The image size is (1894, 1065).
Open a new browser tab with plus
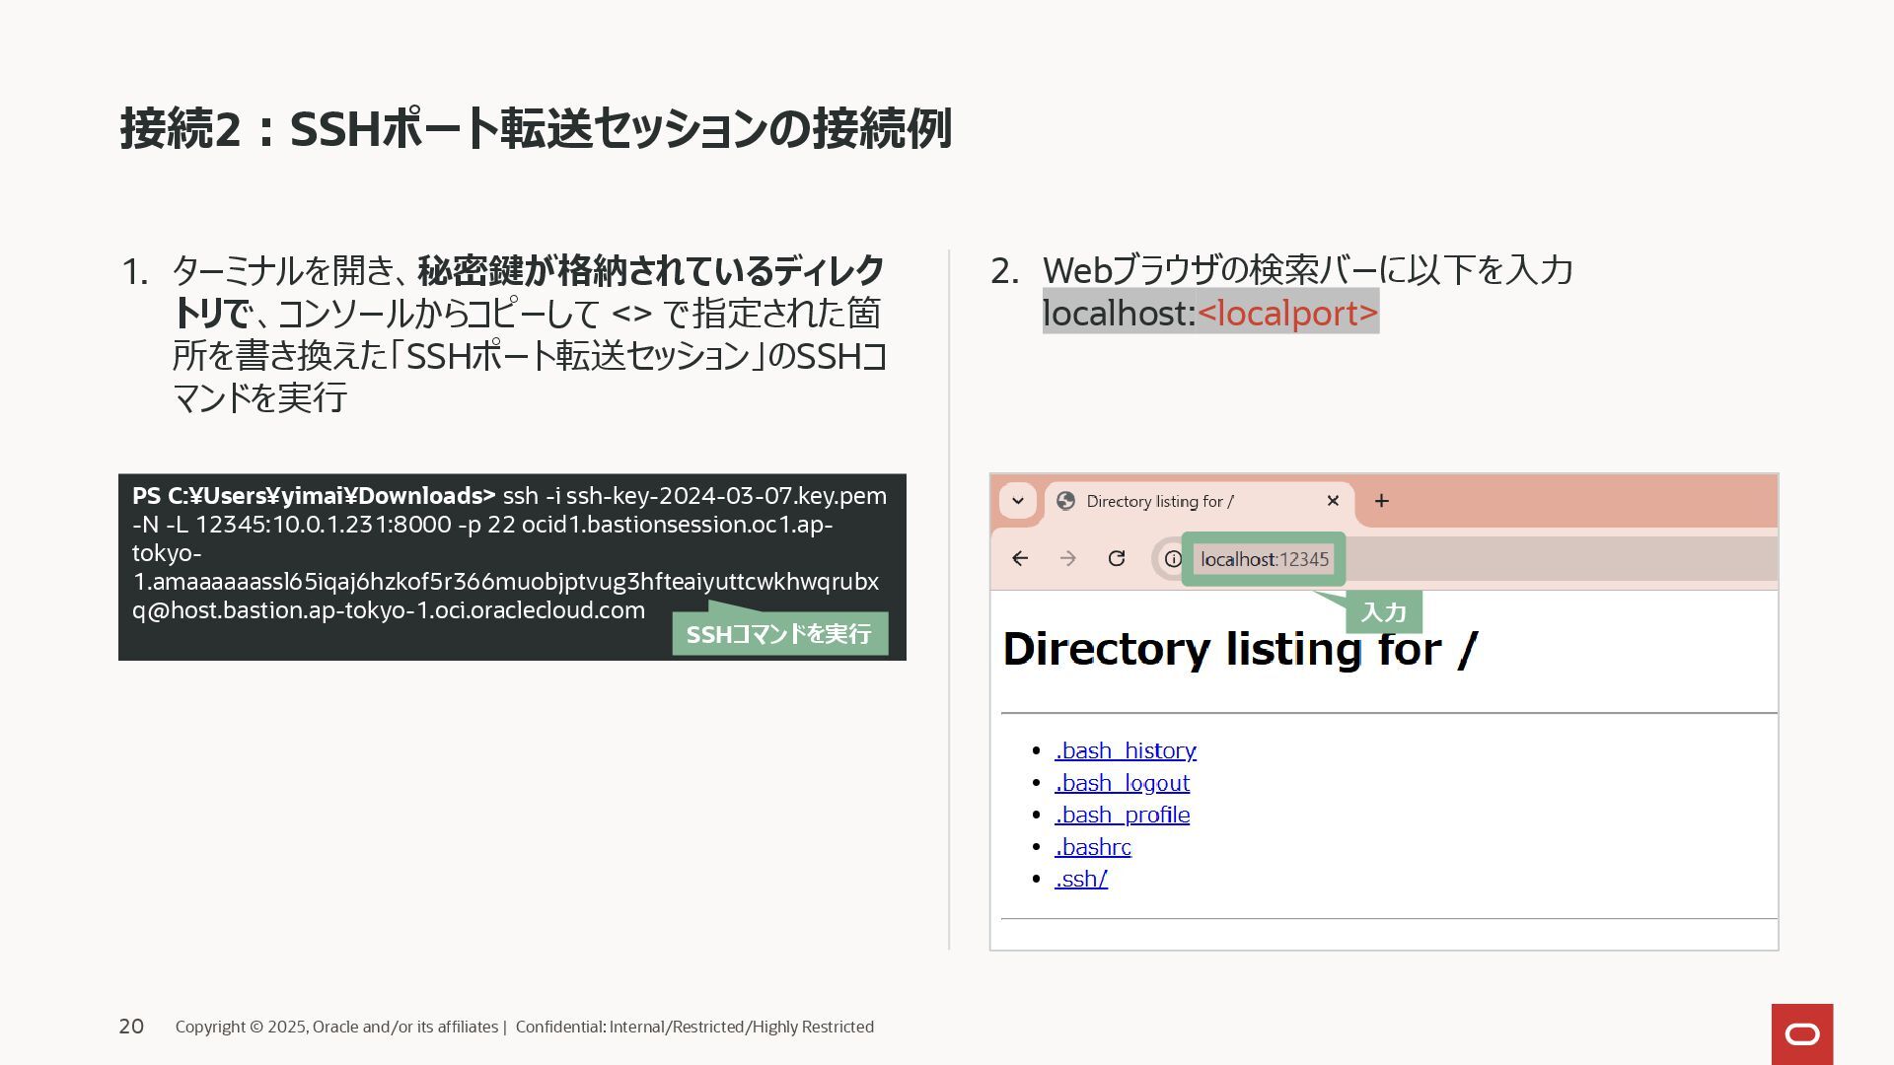tap(1382, 501)
